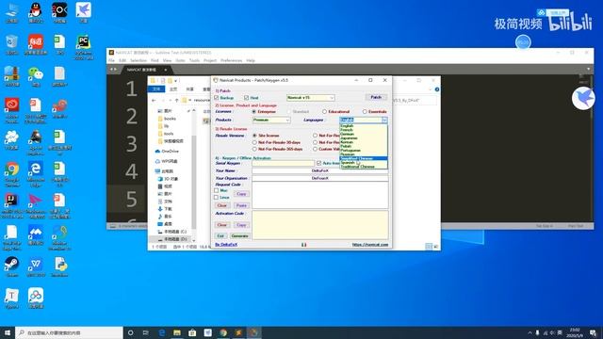Viewport: 603px width, 339px height.
Task: Click the Exit button
Action: tap(220, 236)
